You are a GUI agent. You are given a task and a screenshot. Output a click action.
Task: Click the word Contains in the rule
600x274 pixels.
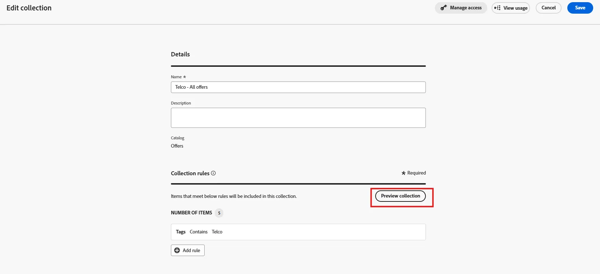(199, 232)
